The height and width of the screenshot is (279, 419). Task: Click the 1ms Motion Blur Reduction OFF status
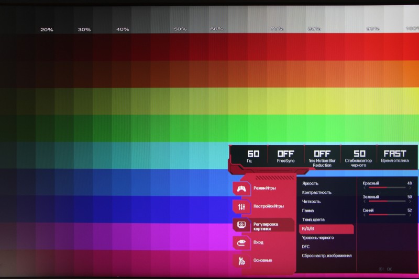(x=322, y=158)
